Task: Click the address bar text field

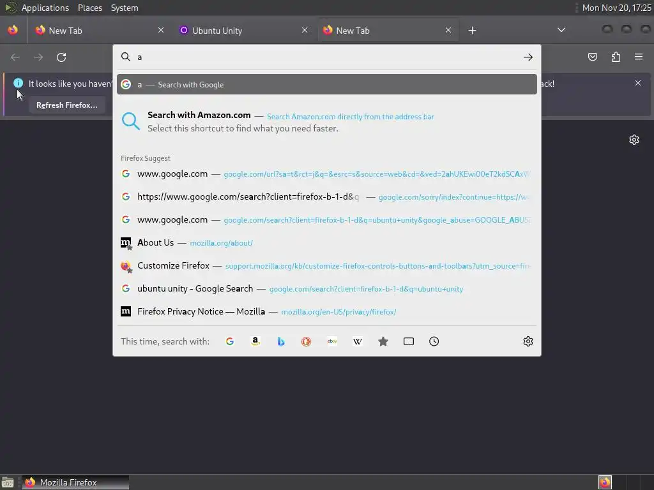Action: 328,57
